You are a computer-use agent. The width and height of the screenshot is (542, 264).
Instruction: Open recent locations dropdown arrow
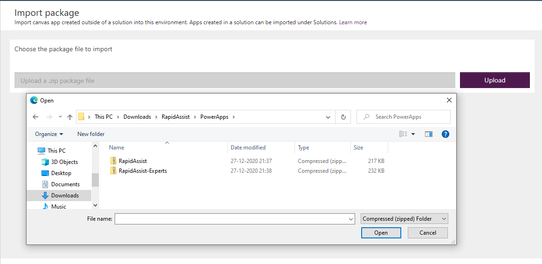click(60, 117)
